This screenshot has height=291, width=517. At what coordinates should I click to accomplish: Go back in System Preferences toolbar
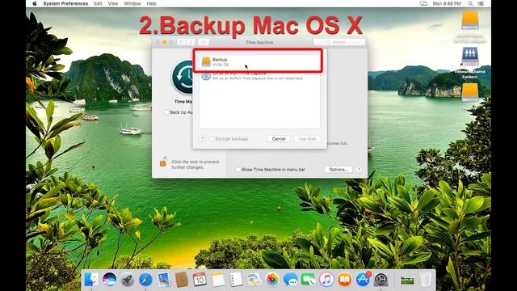click(181, 42)
